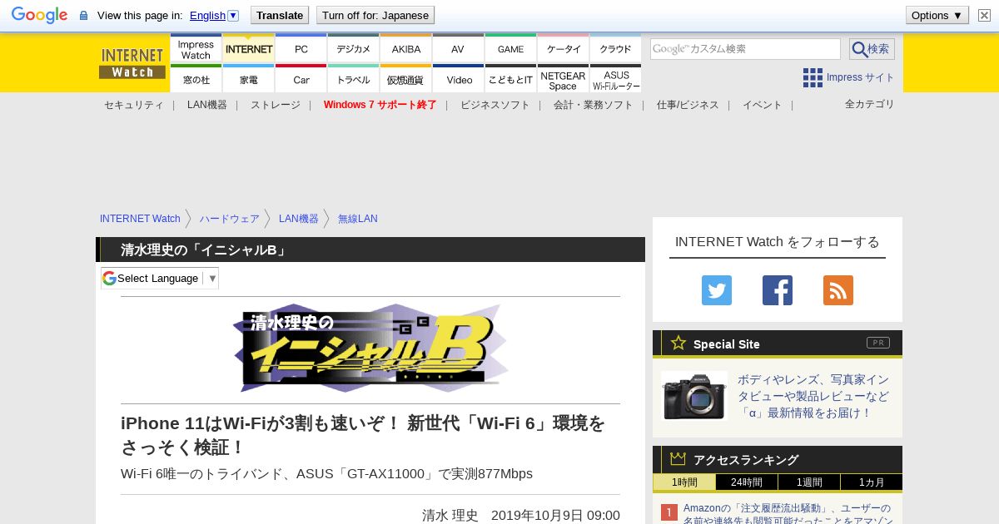This screenshot has height=524, width=999.
Task: Open the トラベル nav tab
Action: pos(353,79)
